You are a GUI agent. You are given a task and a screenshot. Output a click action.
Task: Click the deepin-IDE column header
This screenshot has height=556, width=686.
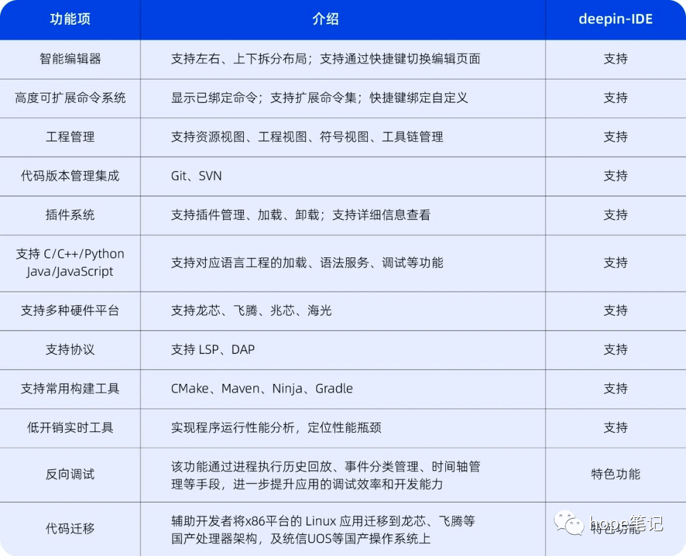coord(615,19)
